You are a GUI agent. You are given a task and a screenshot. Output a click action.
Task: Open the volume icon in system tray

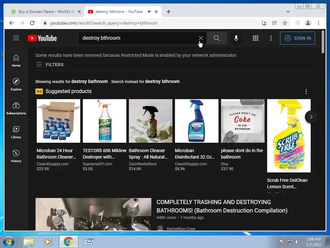297,242
